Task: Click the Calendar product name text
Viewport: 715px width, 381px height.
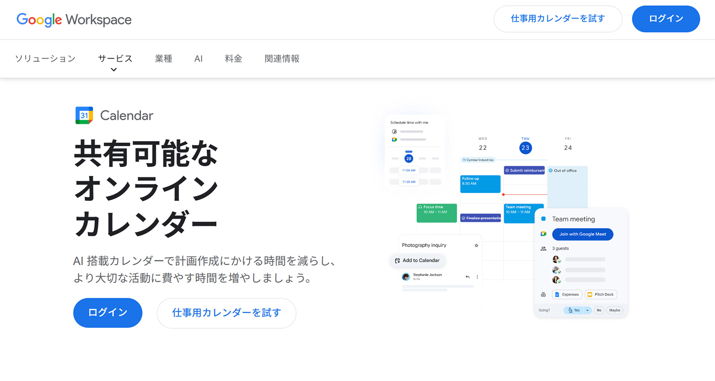Action: (126, 116)
